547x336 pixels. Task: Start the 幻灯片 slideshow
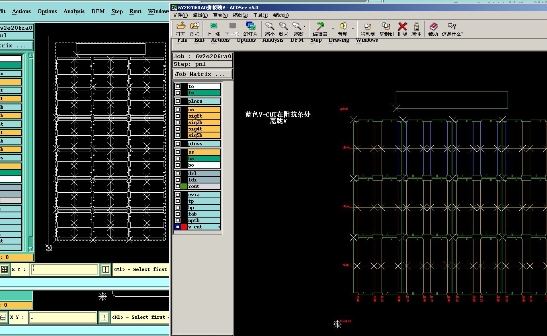pyautogui.click(x=250, y=26)
